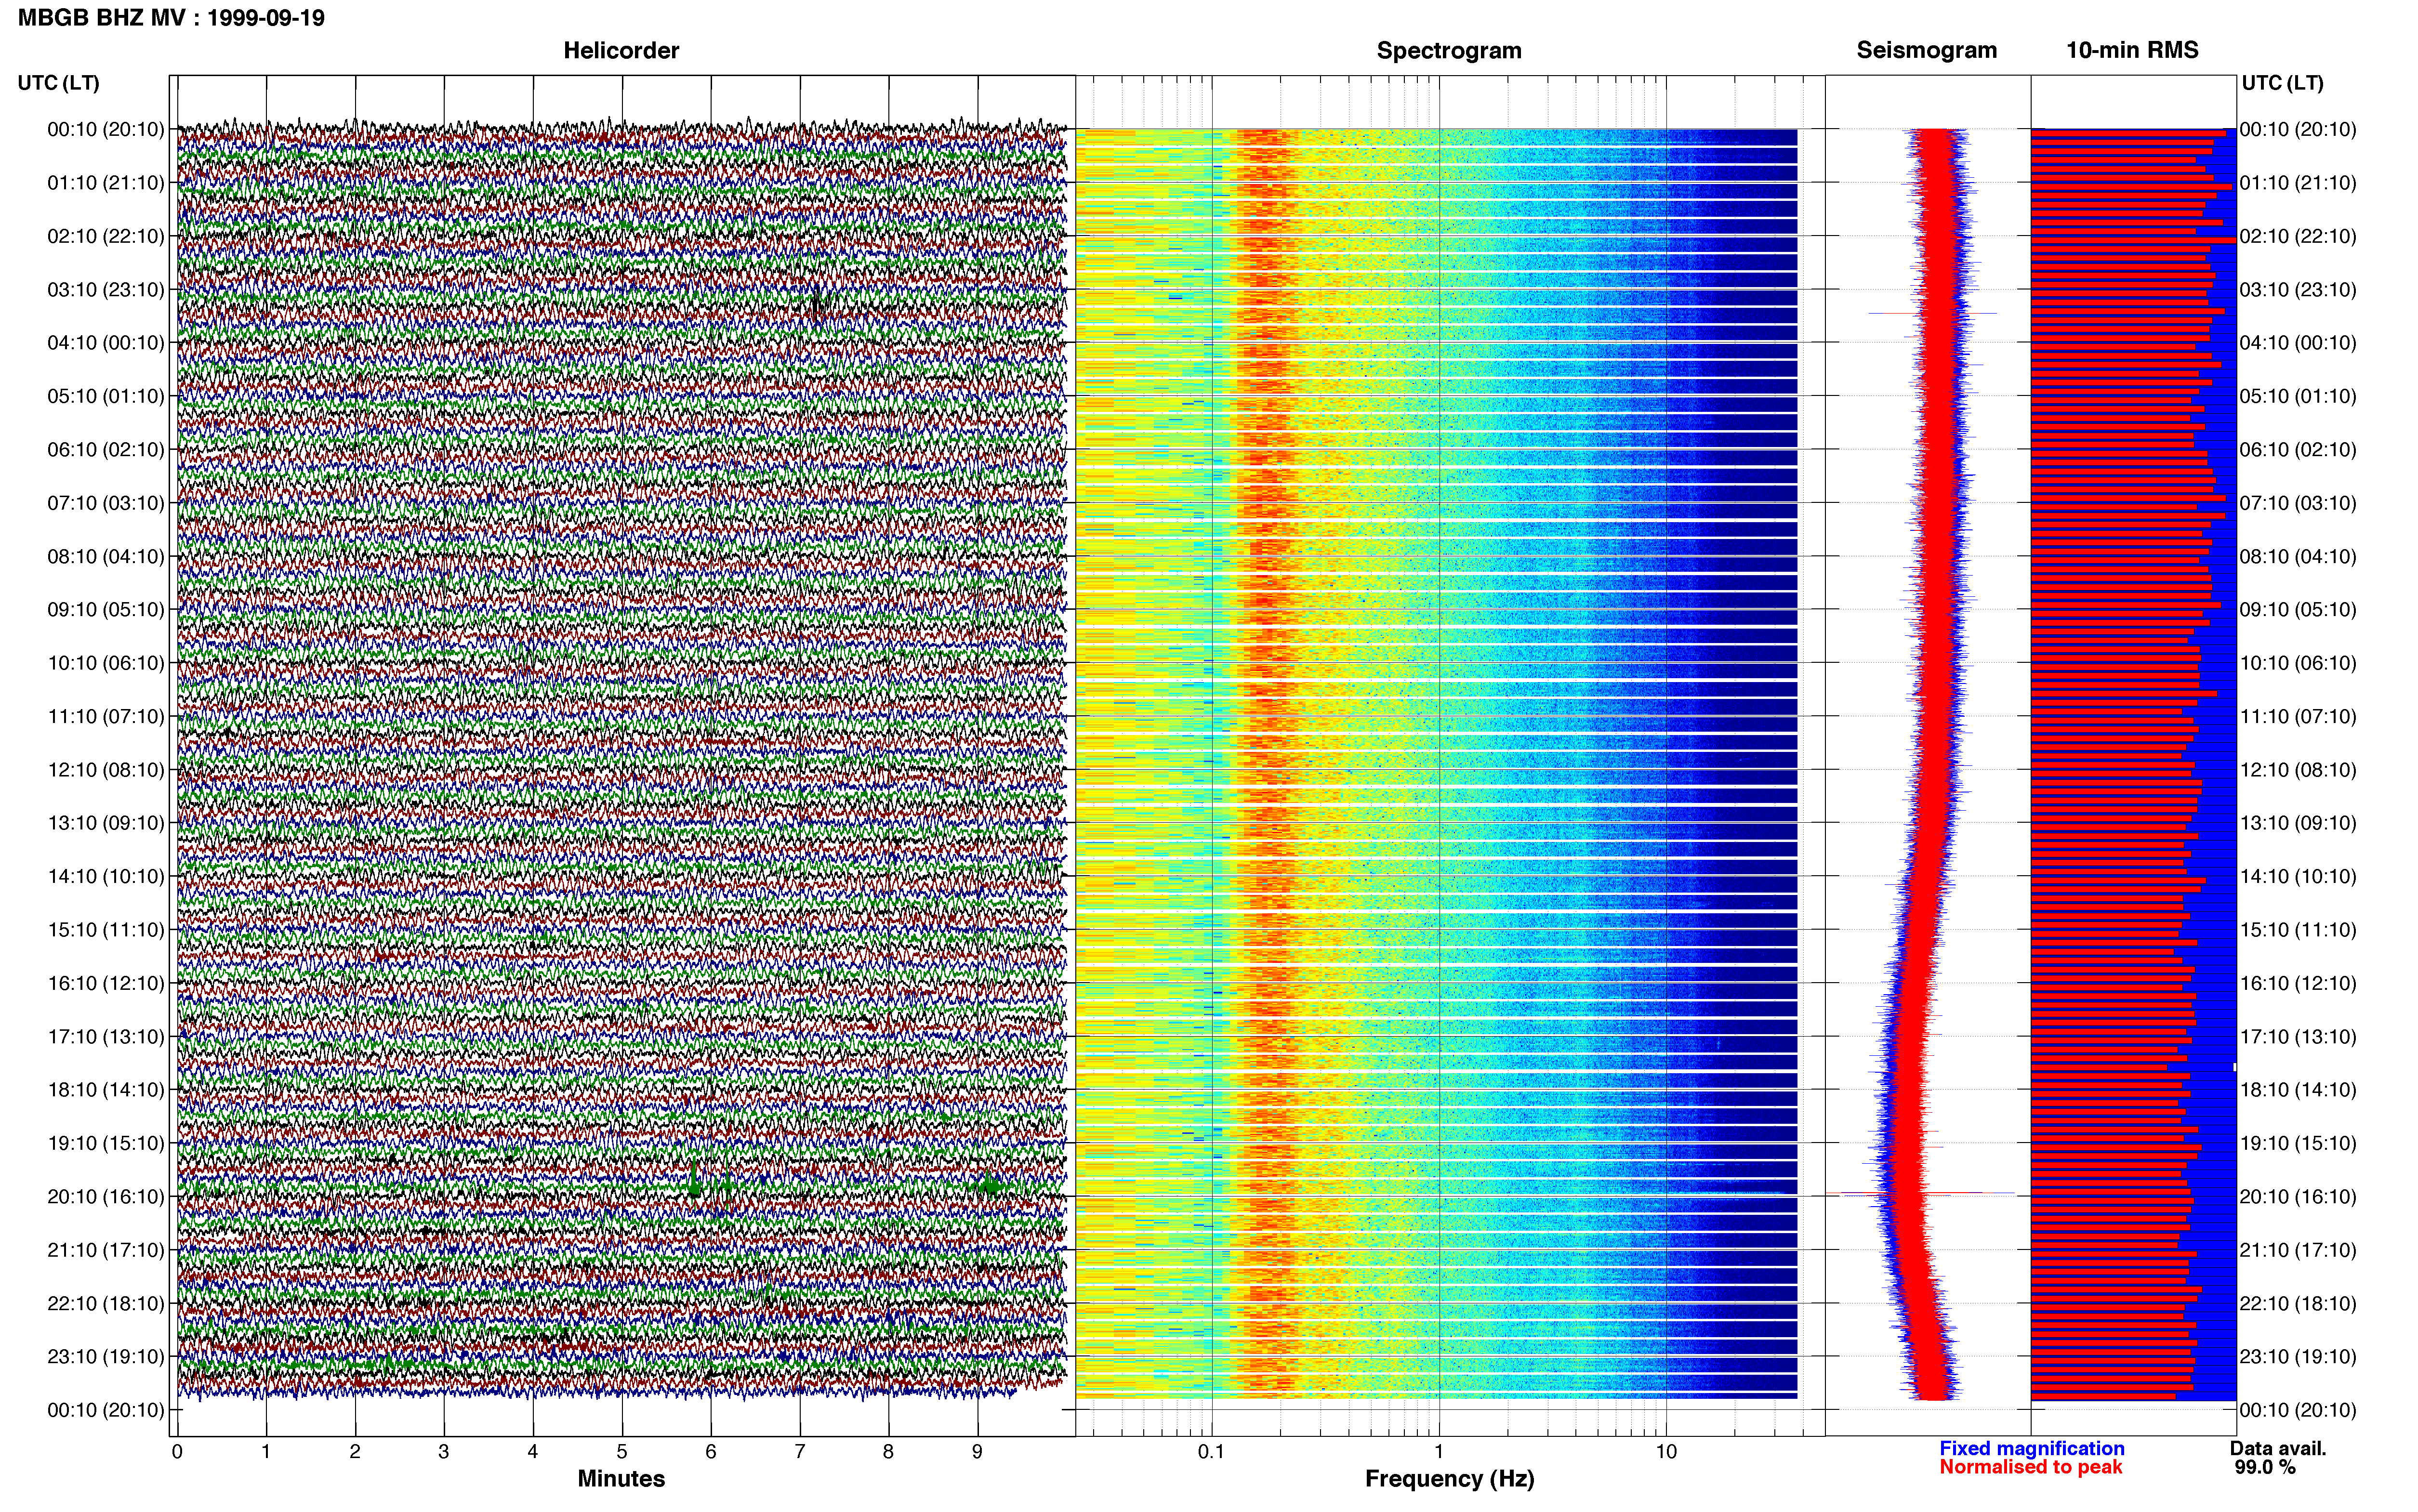This screenshot has width=2418, height=1512.
Task: Select the Spectrogram panel heading
Action: click(1449, 50)
